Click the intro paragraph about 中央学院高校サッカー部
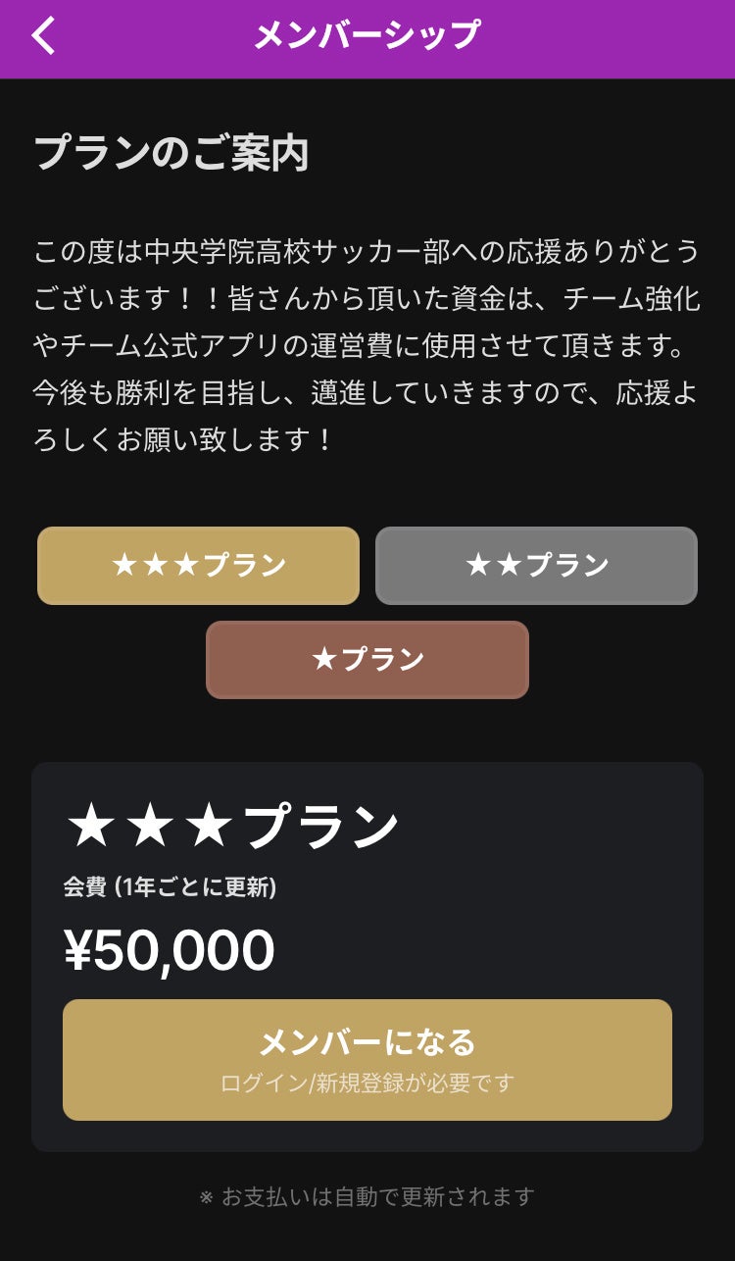 click(x=367, y=252)
